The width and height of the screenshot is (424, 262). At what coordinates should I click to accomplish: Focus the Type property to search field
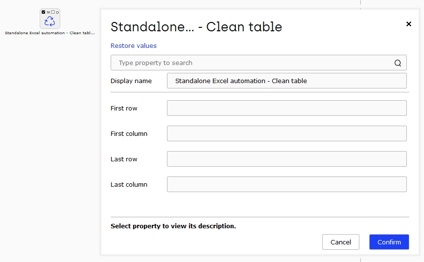259,63
